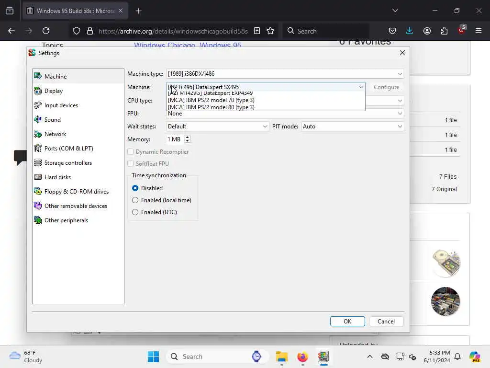Reload the archive.org page
The height and width of the screenshot is (368, 490).
point(46,31)
